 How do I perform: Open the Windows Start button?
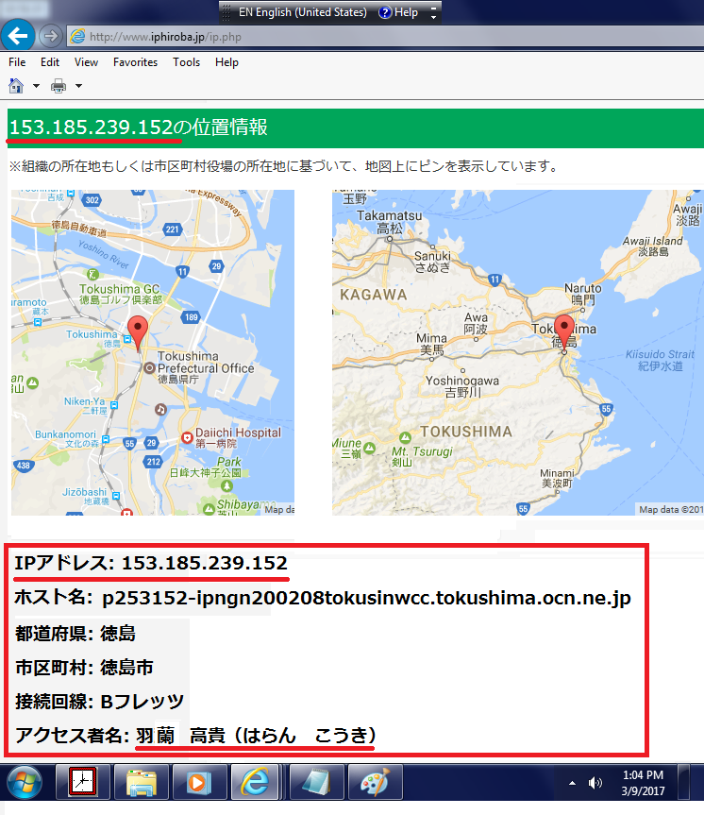25,782
